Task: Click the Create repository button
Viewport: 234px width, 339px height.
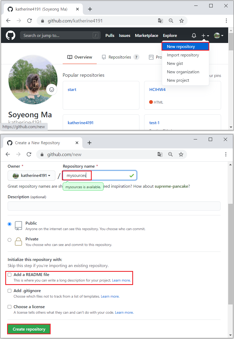Action: [29, 329]
